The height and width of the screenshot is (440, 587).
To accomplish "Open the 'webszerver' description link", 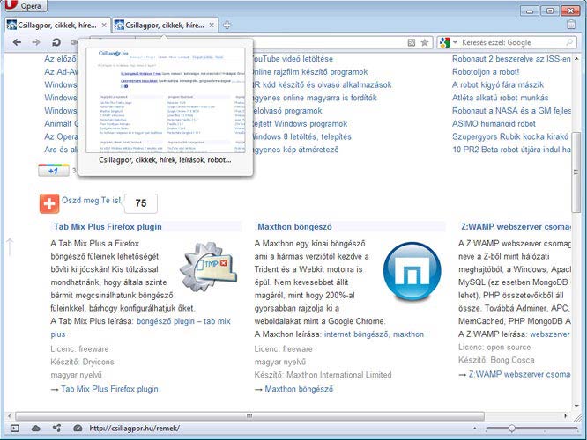I will [x=550, y=334].
